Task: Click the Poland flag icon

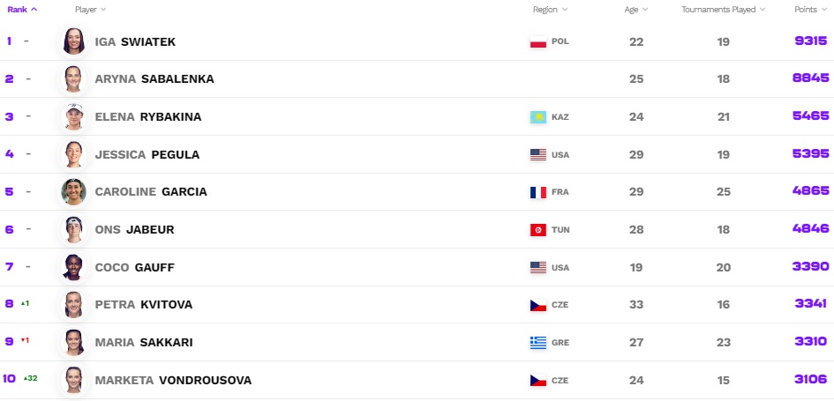Action: pos(537,41)
